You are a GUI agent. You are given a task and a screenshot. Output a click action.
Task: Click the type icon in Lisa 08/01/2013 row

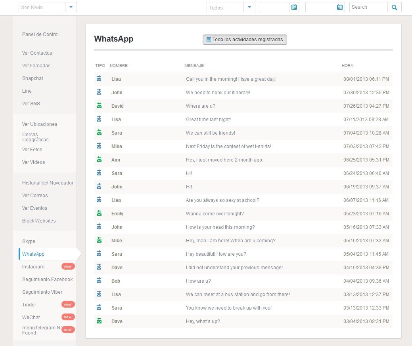(99, 78)
